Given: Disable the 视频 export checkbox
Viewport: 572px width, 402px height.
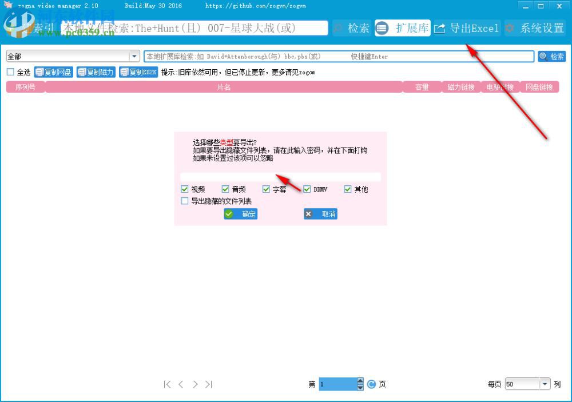Looking at the screenshot, I should click(185, 189).
